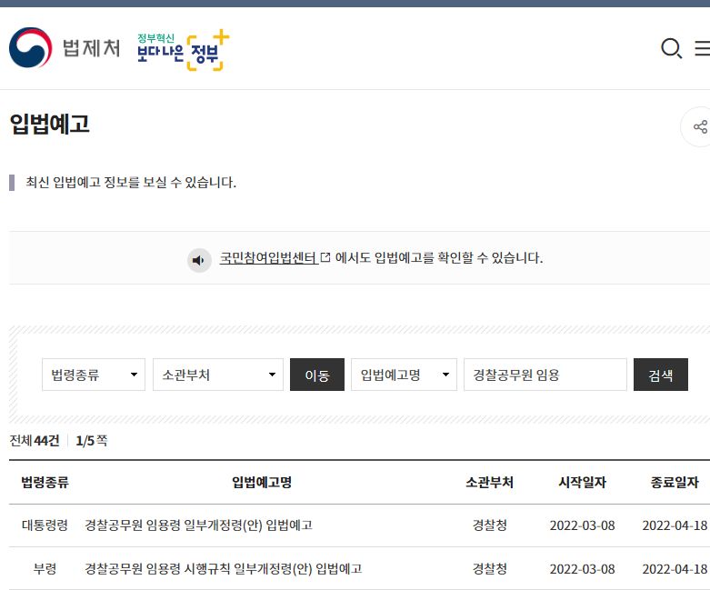Click the 전체 44건 count text
This screenshot has width=710, height=590.
coord(35,441)
